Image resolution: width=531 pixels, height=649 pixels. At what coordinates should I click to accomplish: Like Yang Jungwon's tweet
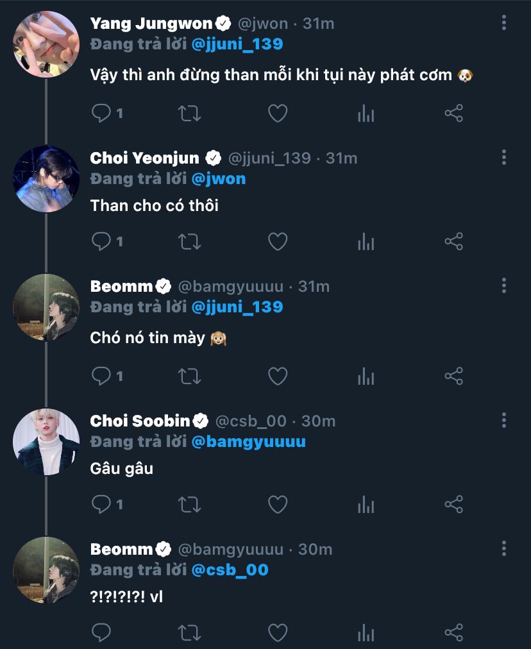coord(277,114)
